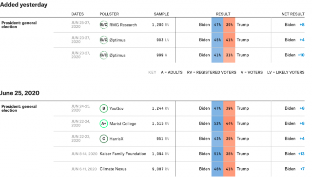Open the Kaiser Family Foundation poll
The height and width of the screenshot is (177, 312).
point(123,154)
